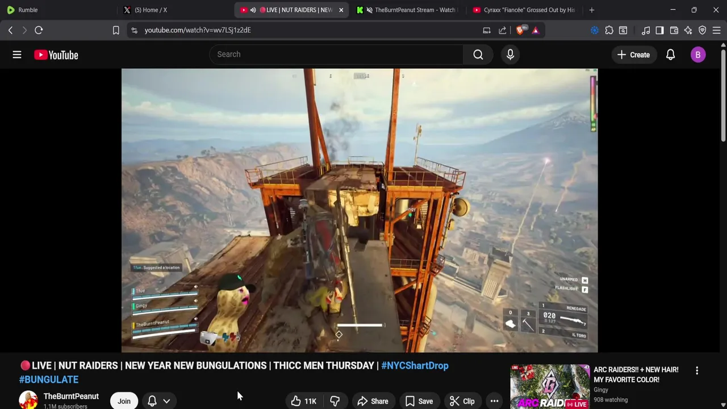Open TheBurntPeanut channel avatar
727x409 pixels.
pos(28,400)
